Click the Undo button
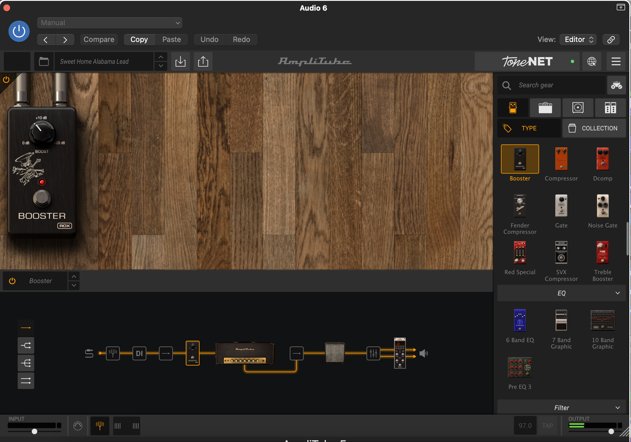The width and height of the screenshot is (631, 442). click(x=209, y=40)
